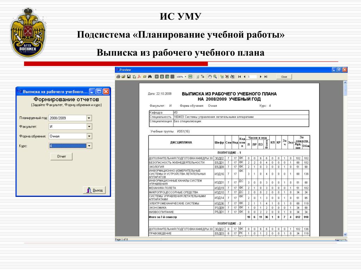Viewport: 361px width, 270px height.
Task: Activate the hand pan tool
Action: pyautogui.click(x=210, y=77)
